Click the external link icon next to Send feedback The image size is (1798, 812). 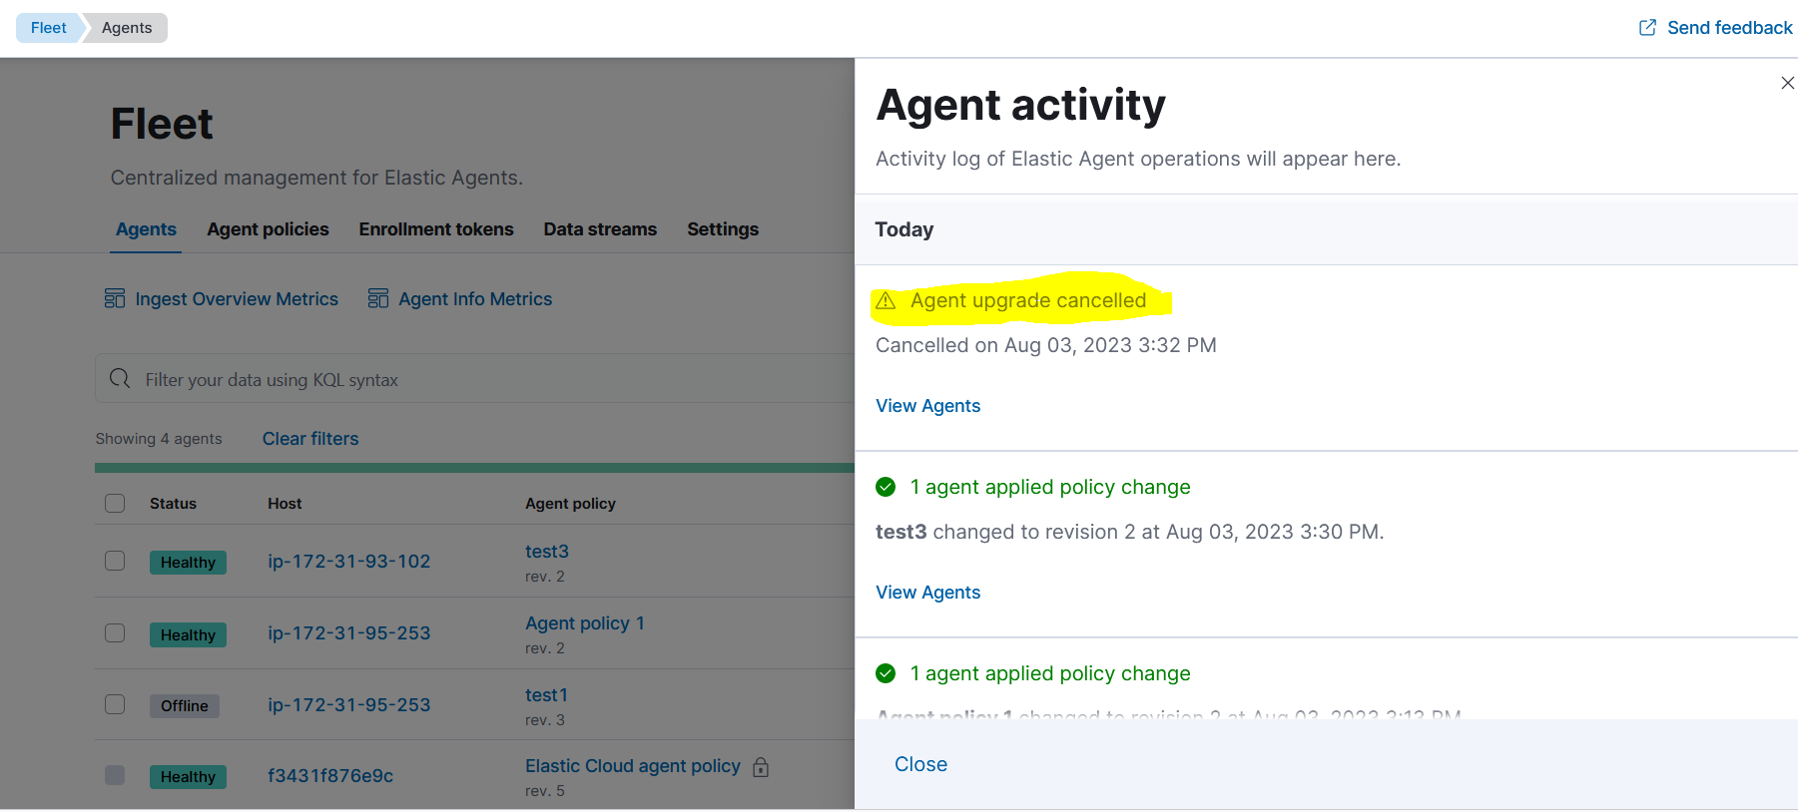(x=1646, y=27)
